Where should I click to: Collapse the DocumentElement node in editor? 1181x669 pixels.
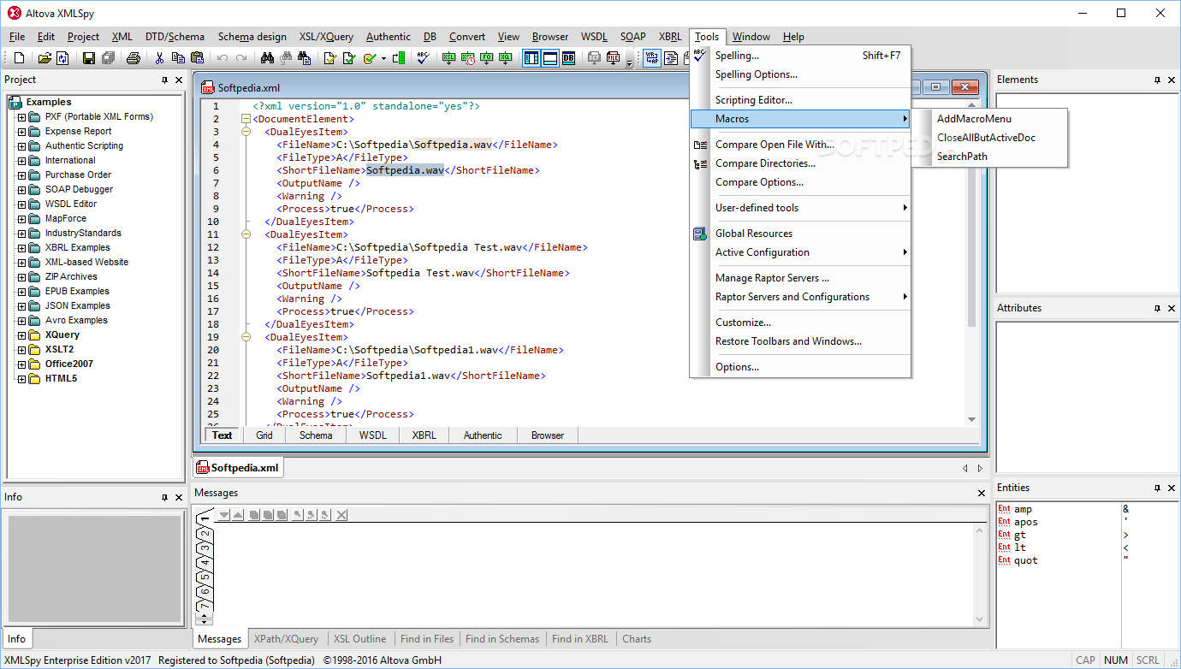pos(246,119)
